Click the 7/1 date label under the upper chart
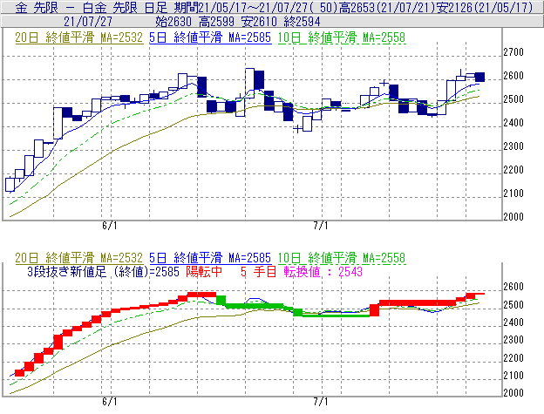The image size is (544, 414). coord(321,226)
